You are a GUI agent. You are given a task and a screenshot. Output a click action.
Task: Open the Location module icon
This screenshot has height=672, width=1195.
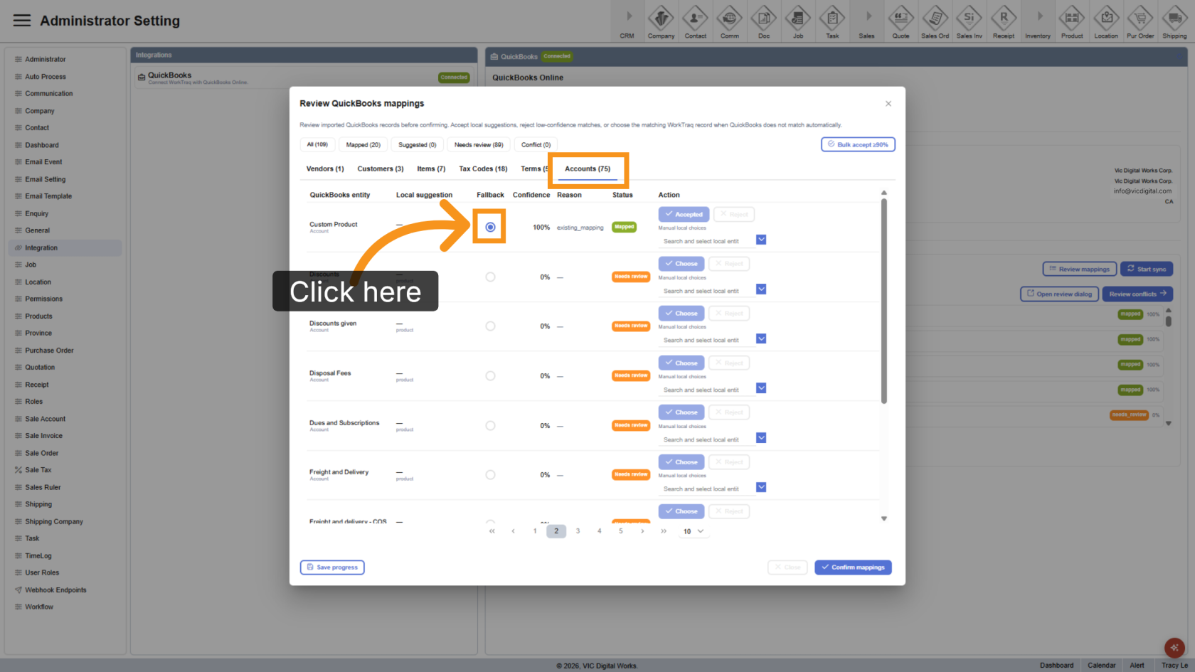(x=1106, y=21)
